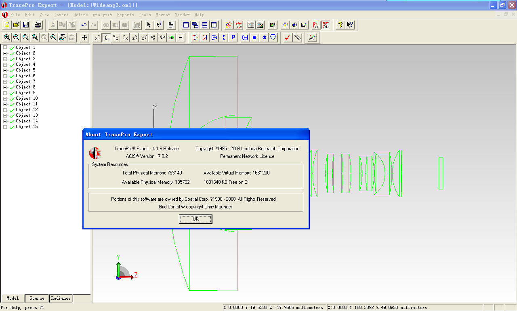This screenshot has height=311, width=517.
Task: Select the Model tab
Action: tap(13, 298)
